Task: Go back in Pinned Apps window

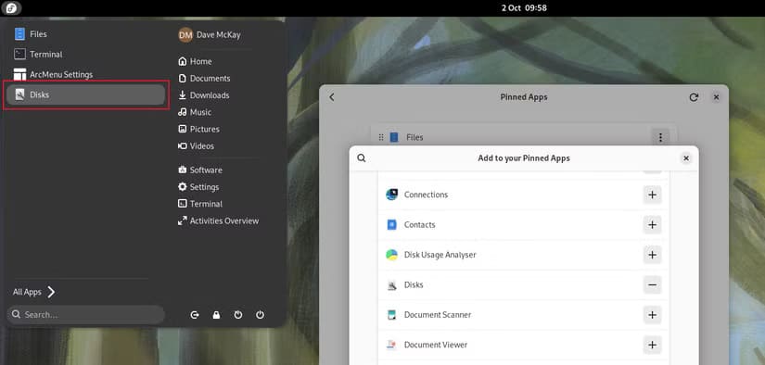Action: pos(332,97)
